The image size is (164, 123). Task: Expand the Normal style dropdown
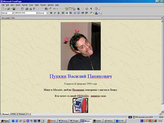click(x=7, y=13)
